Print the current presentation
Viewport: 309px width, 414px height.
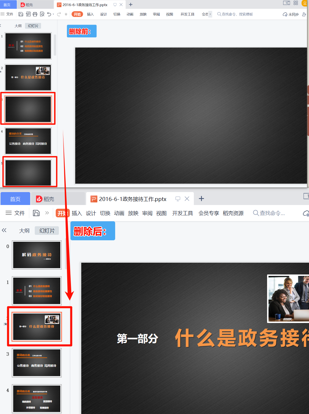click(35, 14)
